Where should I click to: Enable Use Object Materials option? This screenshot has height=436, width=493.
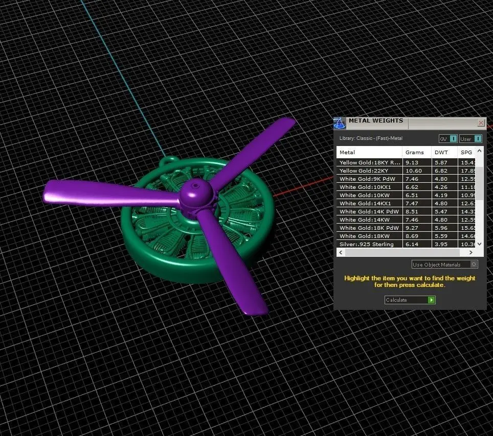(444, 264)
